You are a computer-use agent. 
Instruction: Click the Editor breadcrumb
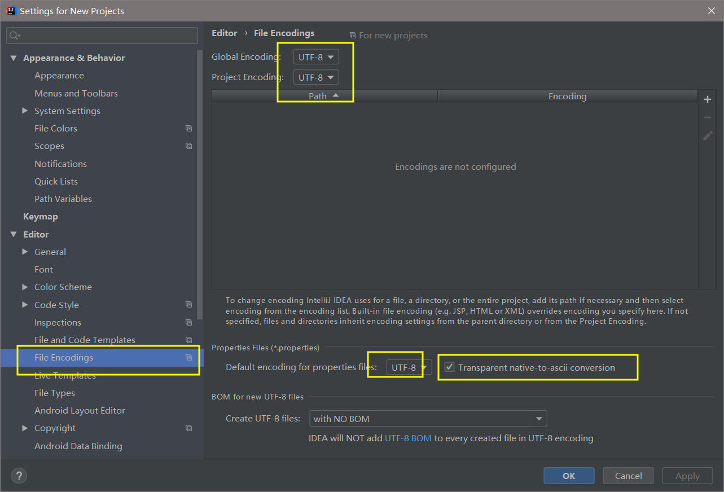[225, 33]
